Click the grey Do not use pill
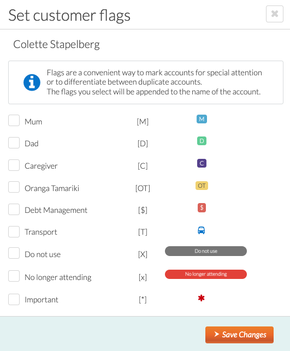290x351 pixels. pyautogui.click(x=206, y=251)
